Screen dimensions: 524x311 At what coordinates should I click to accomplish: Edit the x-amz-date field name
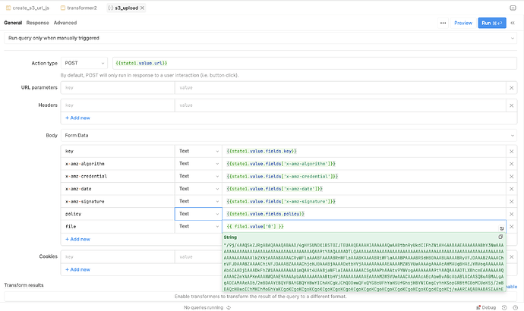pyautogui.click(x=118, y=189)
